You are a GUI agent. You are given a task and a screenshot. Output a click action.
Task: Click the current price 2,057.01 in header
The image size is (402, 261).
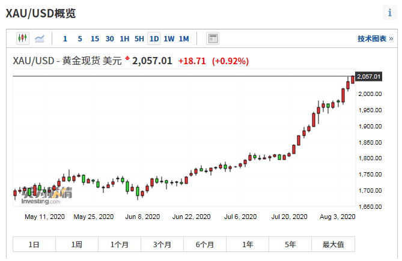point(152,61)
